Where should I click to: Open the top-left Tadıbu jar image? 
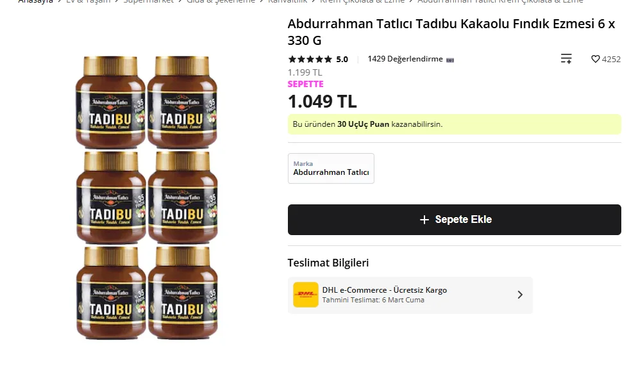[110, 102]
